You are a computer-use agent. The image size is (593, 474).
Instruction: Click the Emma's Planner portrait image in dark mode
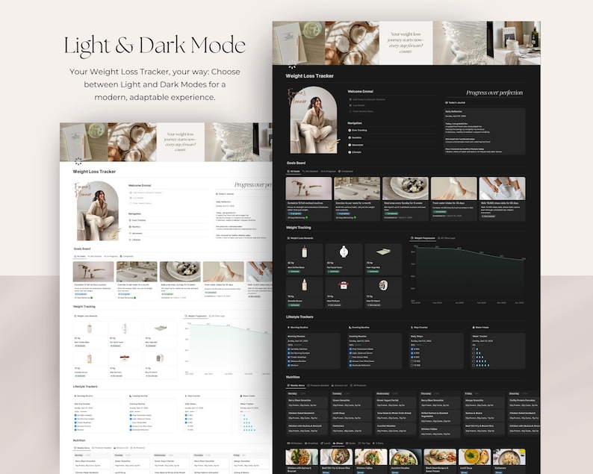tap(314, 120)
